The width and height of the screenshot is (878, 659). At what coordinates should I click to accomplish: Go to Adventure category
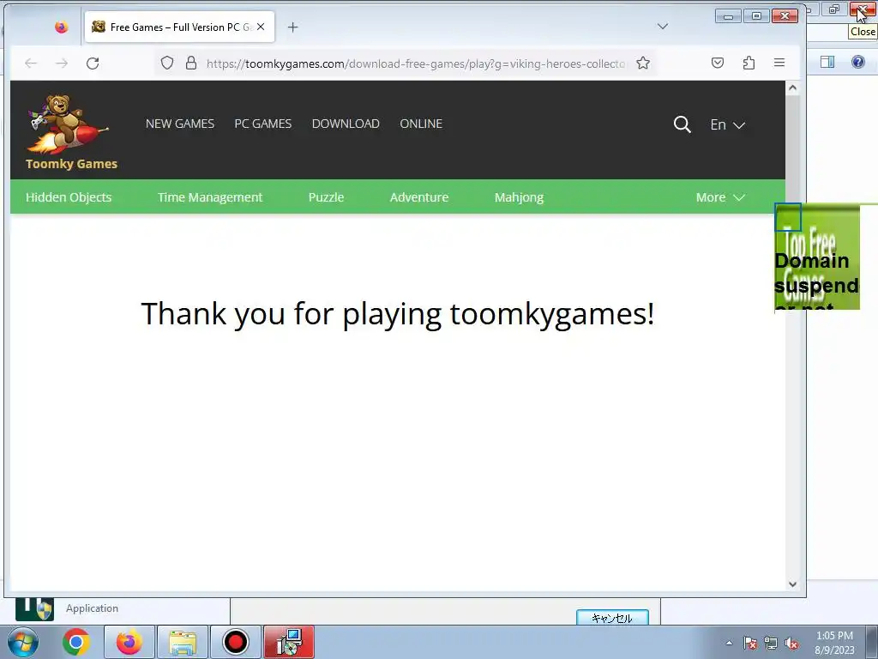[x=419, y=197]
